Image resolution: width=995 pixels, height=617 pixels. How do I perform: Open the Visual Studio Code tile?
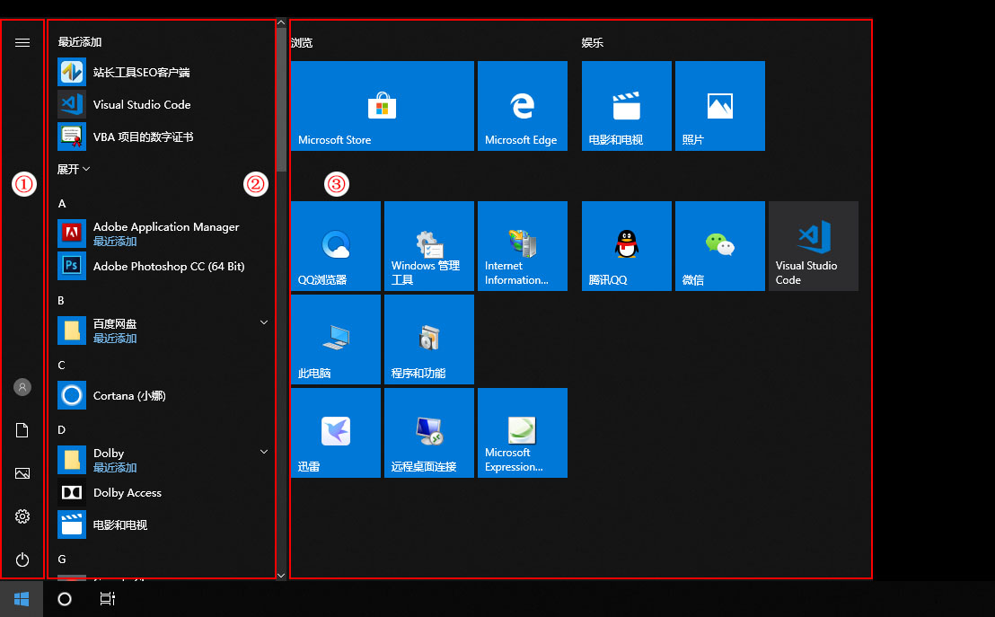(x=813, y=246)
